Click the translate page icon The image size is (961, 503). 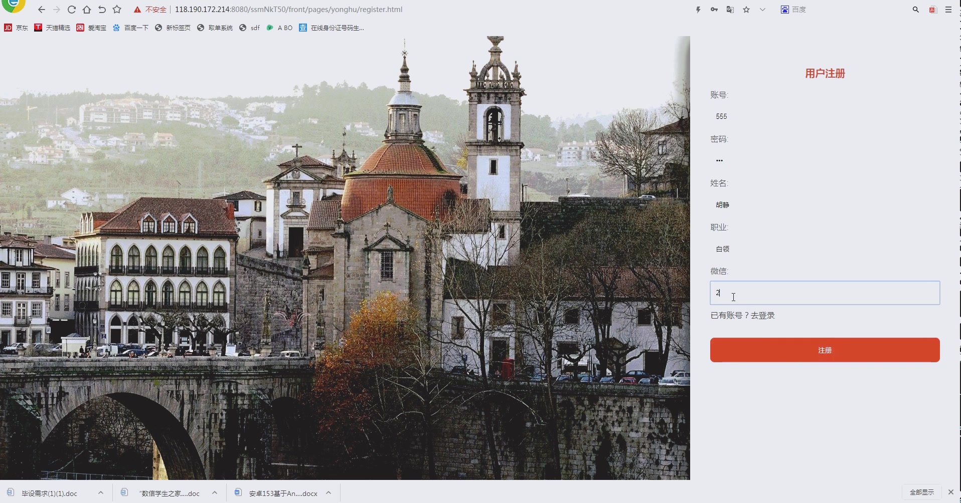point(730,10)
